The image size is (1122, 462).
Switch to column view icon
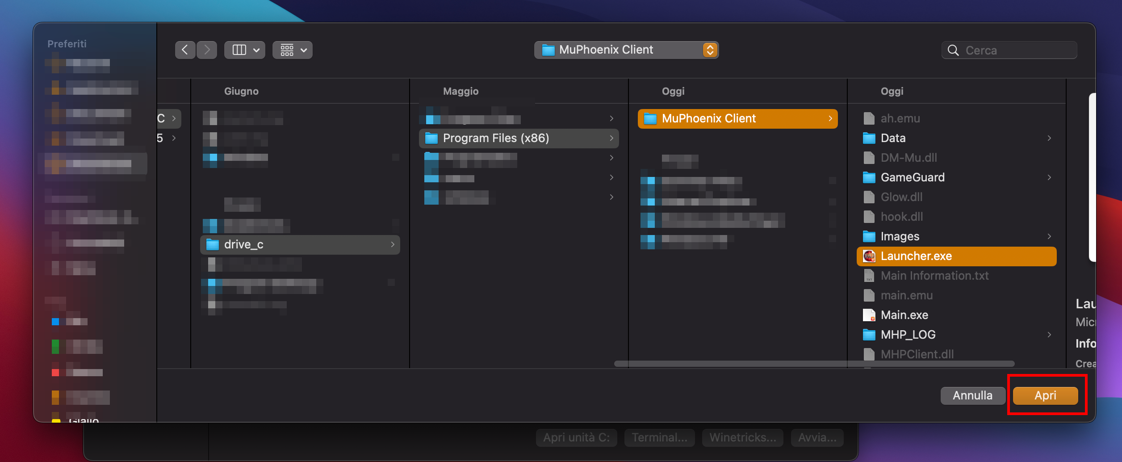[x=239, y=50]
